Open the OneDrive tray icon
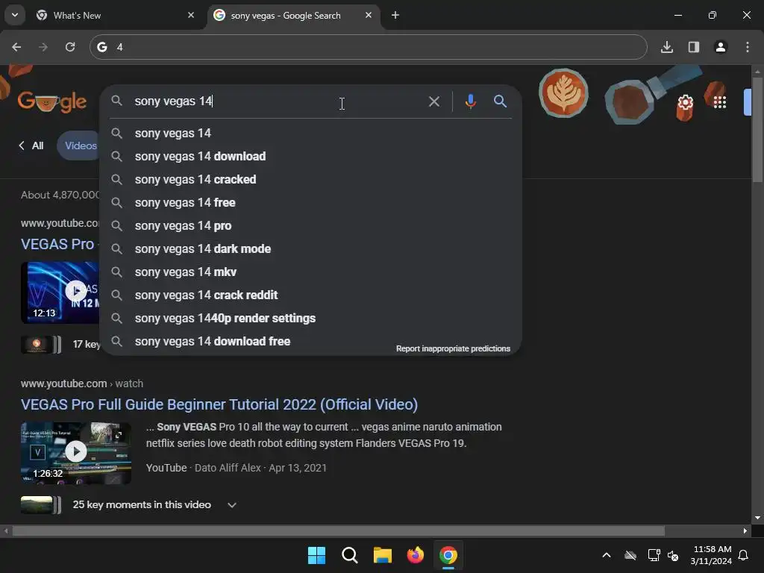Image resolution: width=764 pixels, height=573 pixels. 630,555
